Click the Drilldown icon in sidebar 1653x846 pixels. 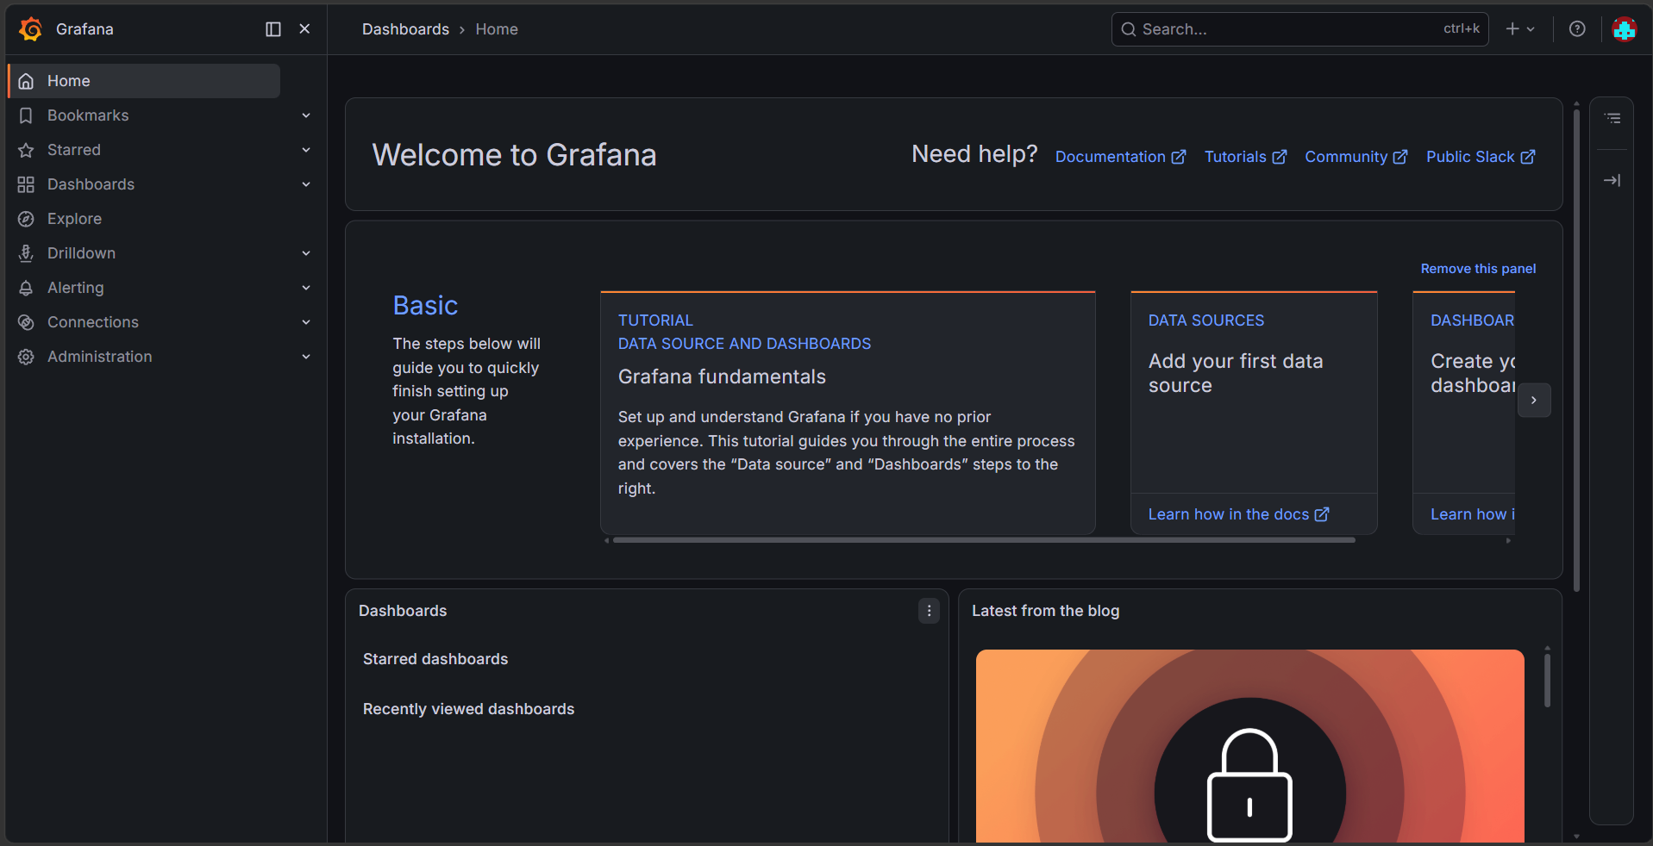(x=26, y=253)
